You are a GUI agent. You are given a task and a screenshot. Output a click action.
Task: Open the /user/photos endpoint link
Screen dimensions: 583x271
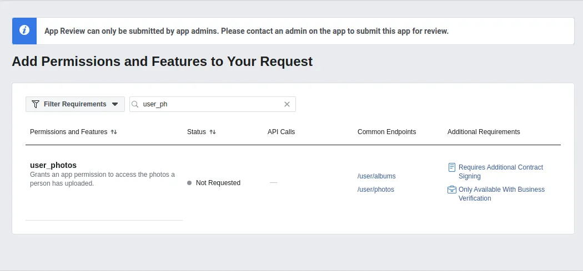376,190
